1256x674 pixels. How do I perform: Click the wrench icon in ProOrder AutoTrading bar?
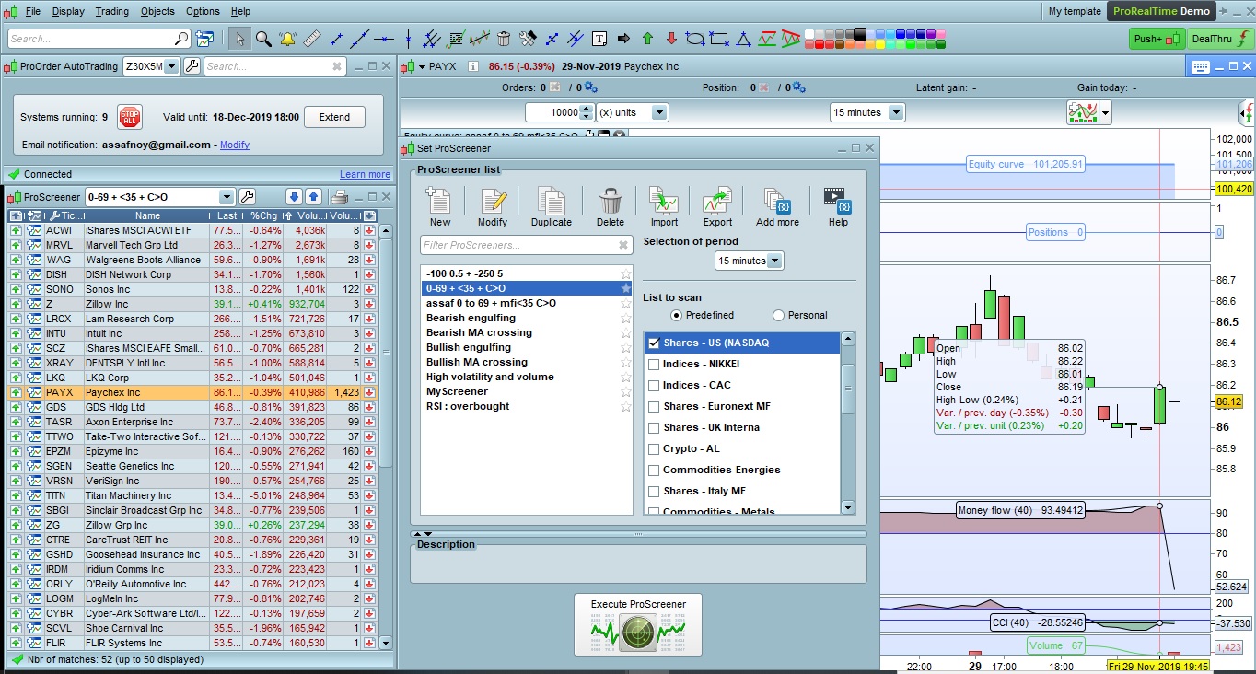[192, 66]
